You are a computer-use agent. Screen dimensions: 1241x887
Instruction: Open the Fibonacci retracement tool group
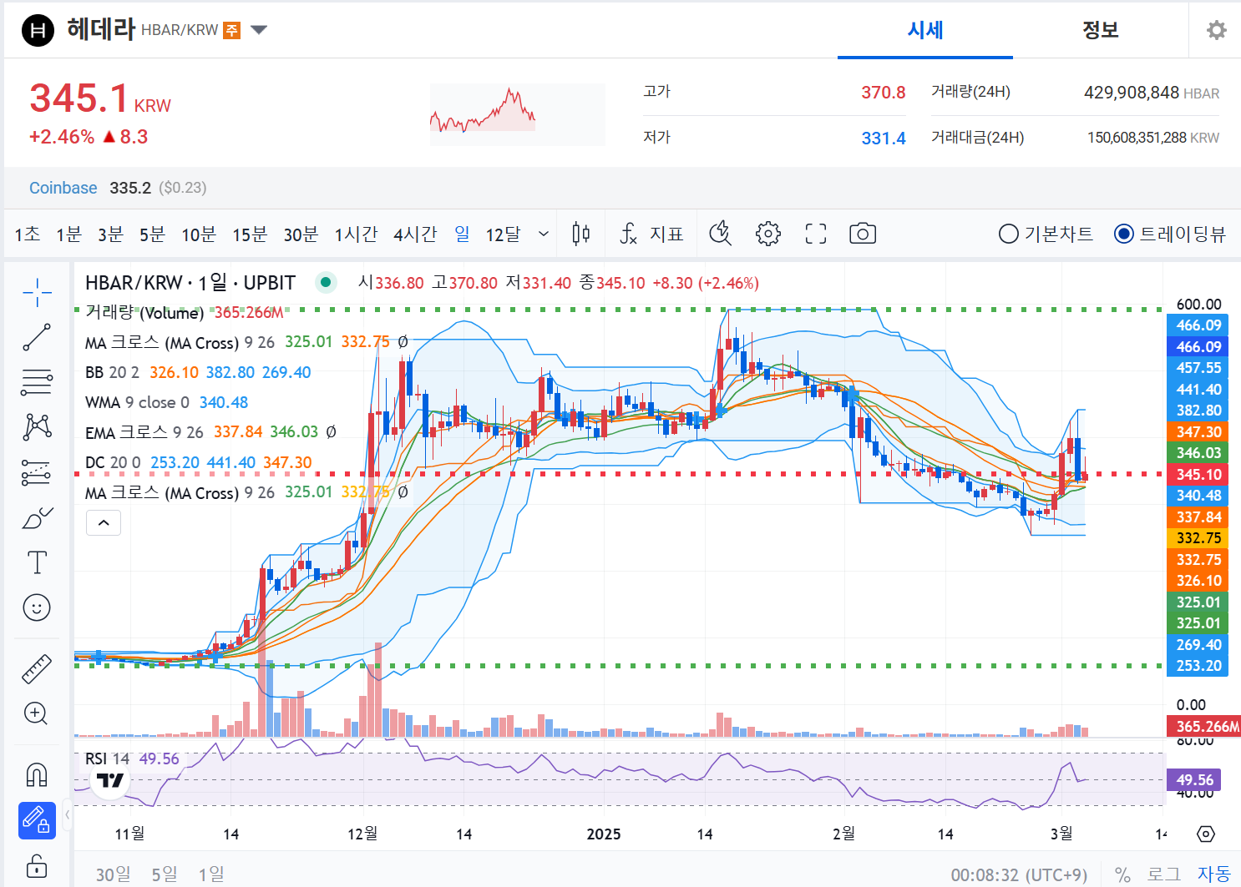click(37, 382)
